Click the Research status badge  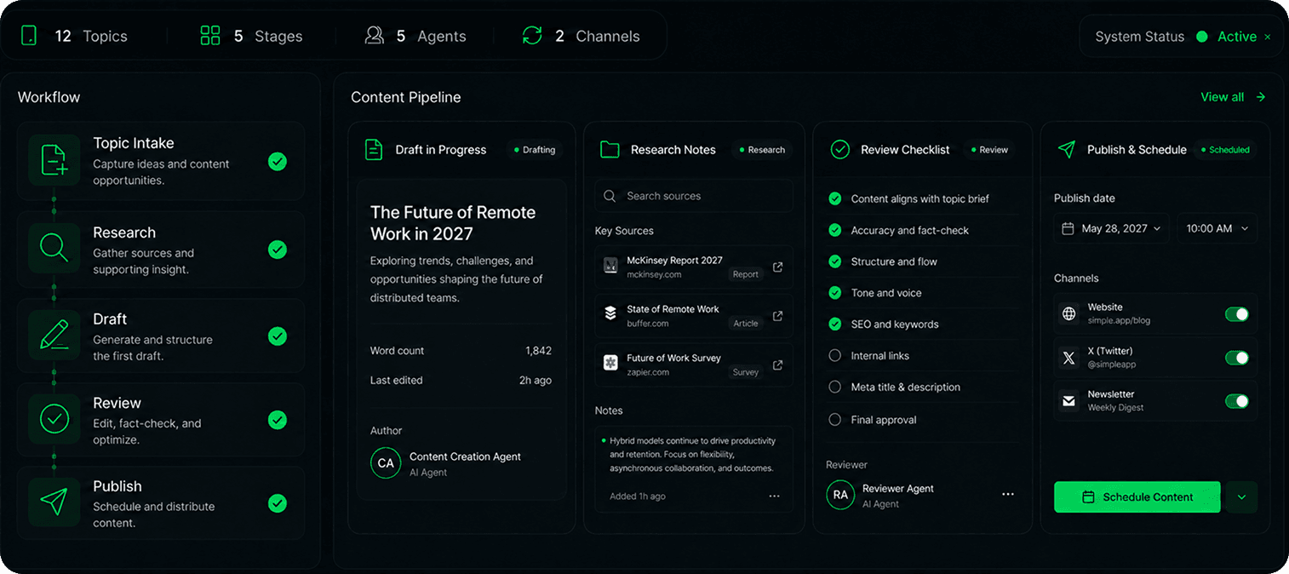(762, 150)
